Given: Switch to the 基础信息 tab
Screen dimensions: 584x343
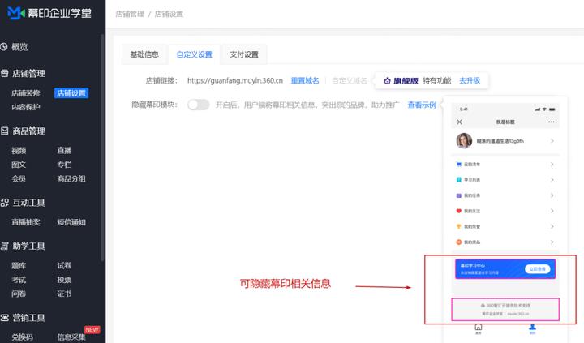Looking at the screenshot, I should pyautogui.click(x=144, y=54).
